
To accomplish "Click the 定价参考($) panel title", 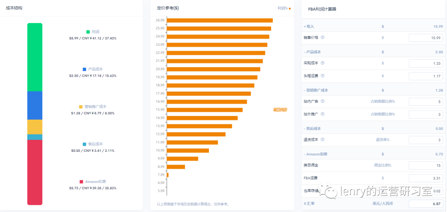I will tap(168, 8).
